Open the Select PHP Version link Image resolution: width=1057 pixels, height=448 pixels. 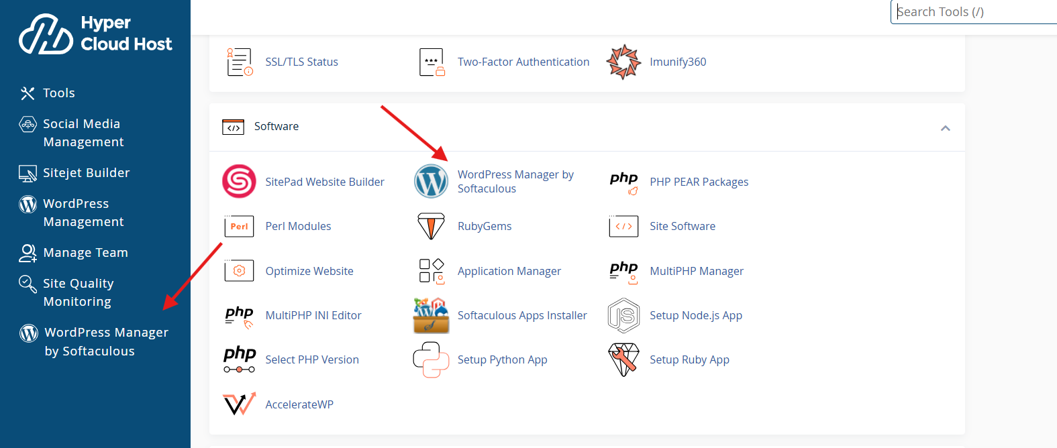pyautogui.click(x=312, y=359)
